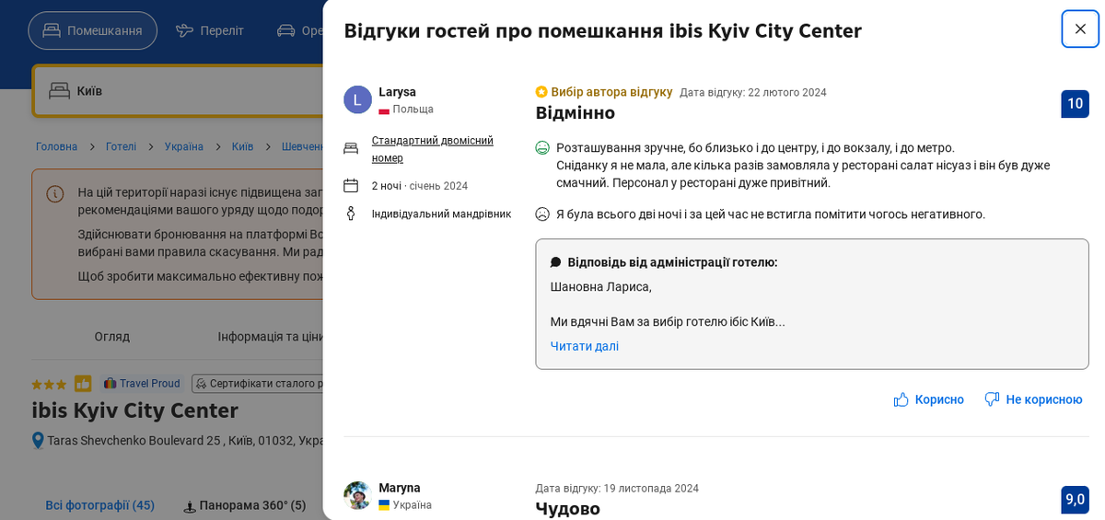Viewport: 1105px width, 520px height.
Task: Click Larysa's score badge 10
Action: click(x=1075, y=104)
